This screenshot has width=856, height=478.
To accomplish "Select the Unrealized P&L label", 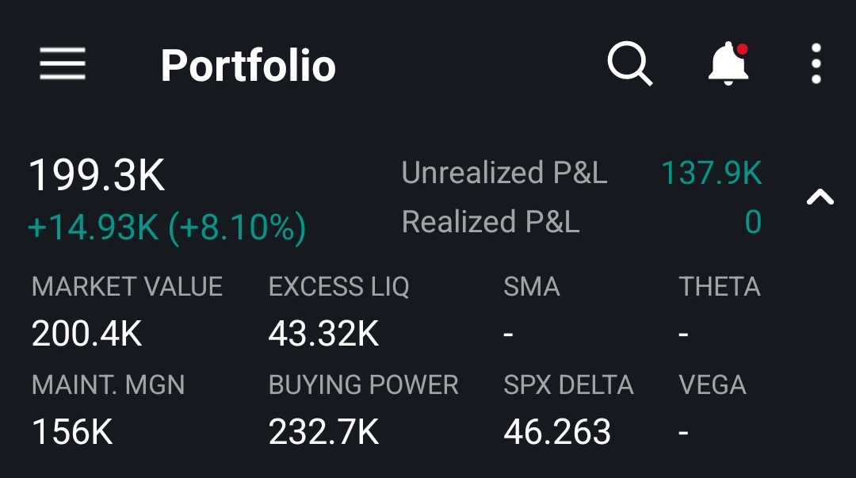I will pos(504,173).
